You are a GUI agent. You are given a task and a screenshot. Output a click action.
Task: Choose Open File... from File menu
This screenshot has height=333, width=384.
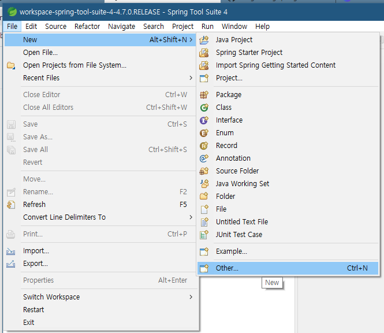100,53
